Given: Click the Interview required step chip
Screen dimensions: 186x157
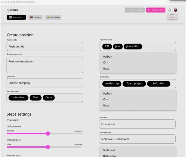Looking at the screenshot, I should pos(18,98).
